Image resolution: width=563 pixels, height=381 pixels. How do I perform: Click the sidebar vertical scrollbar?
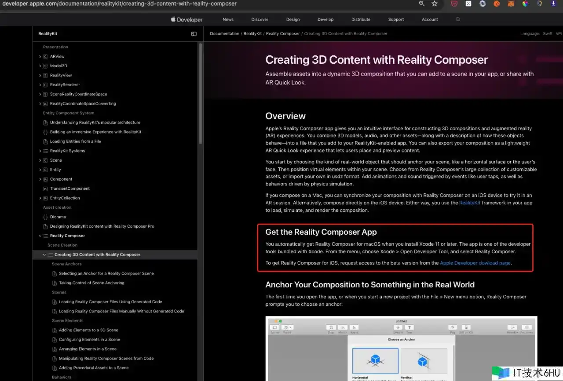pos(201,93)
